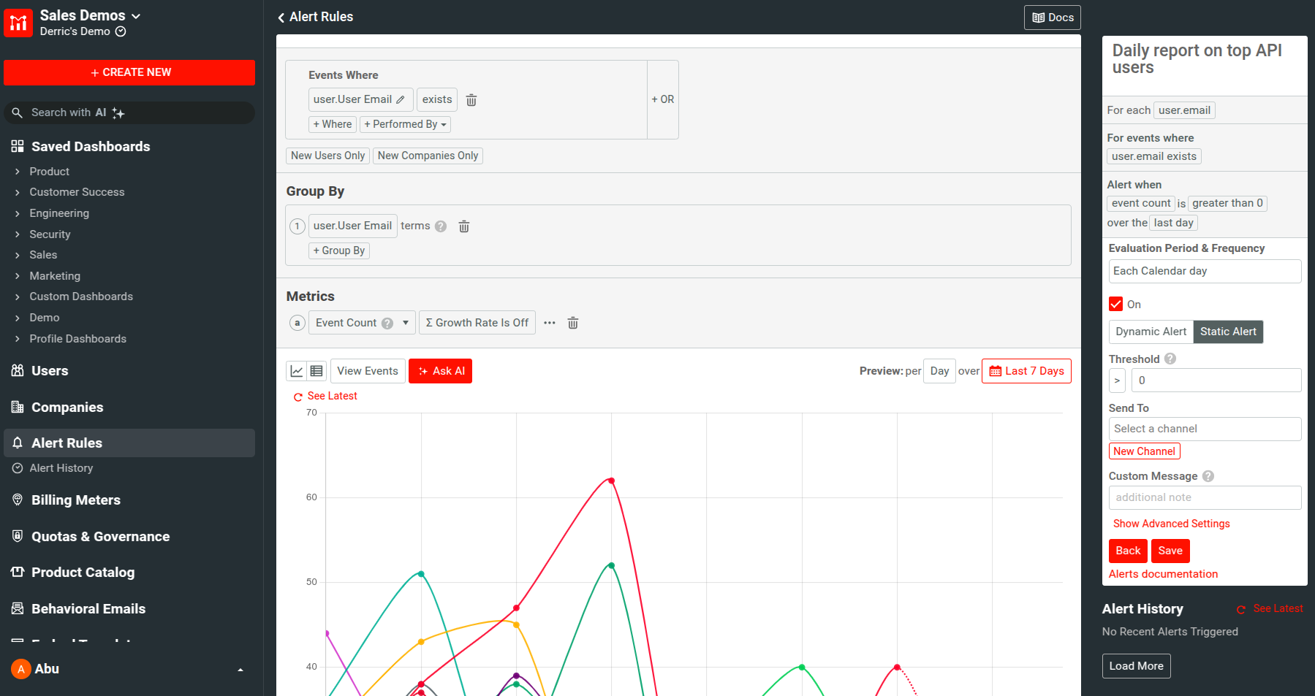Click the peak red data point on chart
This screenshot has height=696, width=1315.
coord(611,481)
